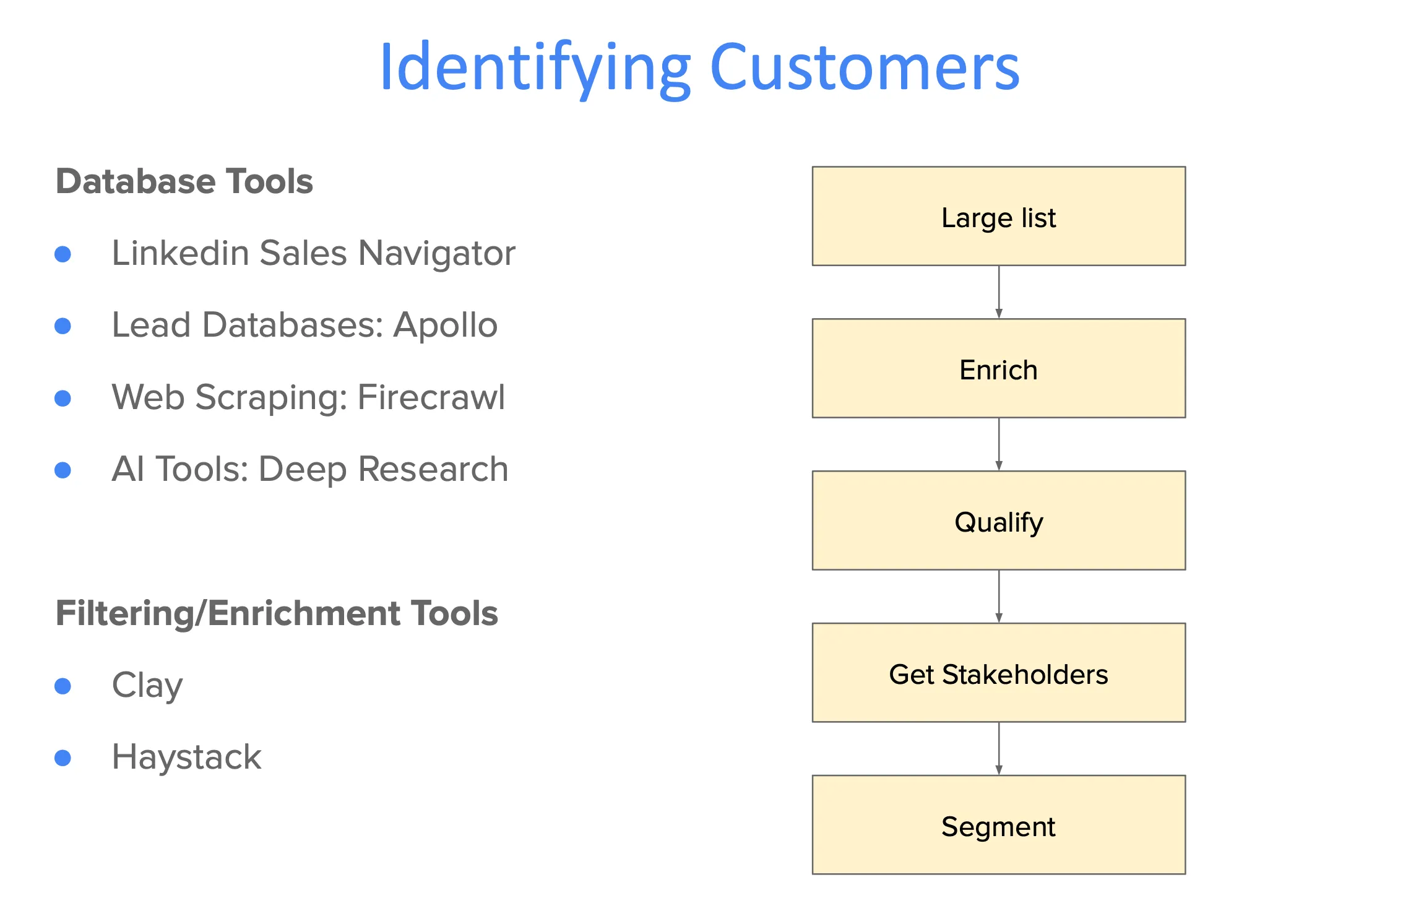Select the arrow between Enrich and Qualify
This screenshot has height=911, width=1416.
[999, 444]
